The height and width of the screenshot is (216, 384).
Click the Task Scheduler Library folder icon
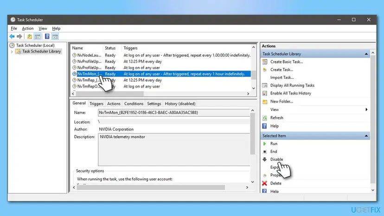tap(18, 51)
